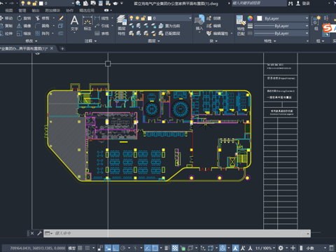Open the Dimension (标注) tool
The height and width of the screenshot is (252, 336).
pyautogui.click(x=87, y=23)
